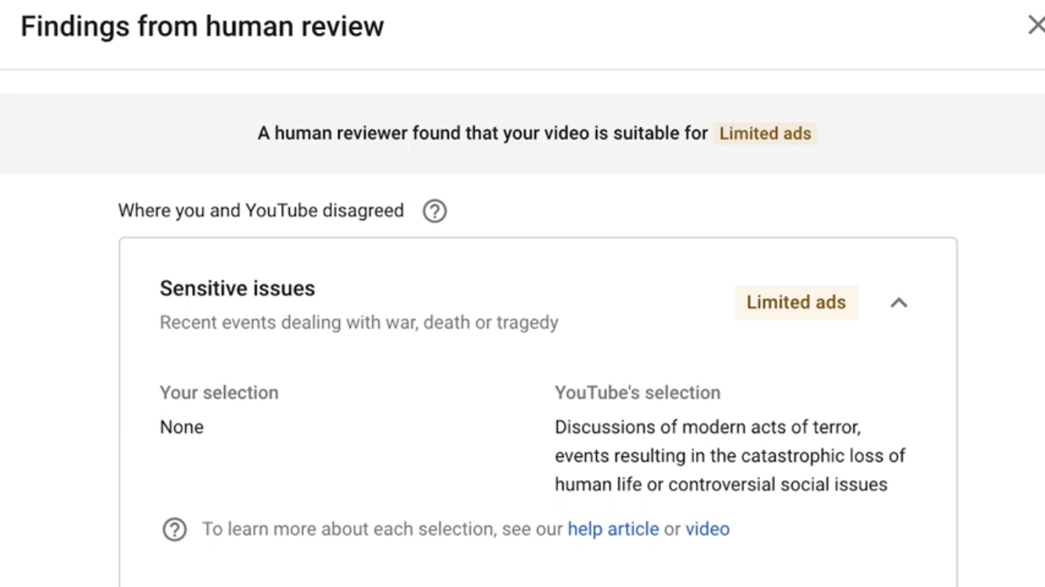Select the 'None' value under Your selection
1045x587 pixels.
(182, 427)
